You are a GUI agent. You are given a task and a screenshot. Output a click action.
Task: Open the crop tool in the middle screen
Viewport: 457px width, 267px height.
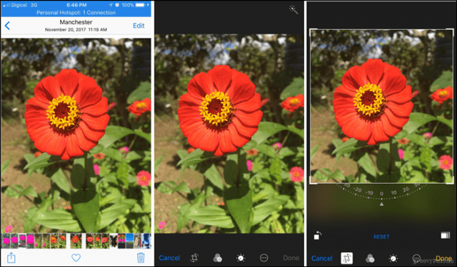(194, 258)
